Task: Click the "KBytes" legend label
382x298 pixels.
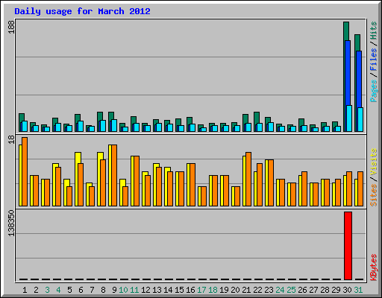Action: (374, 267)
